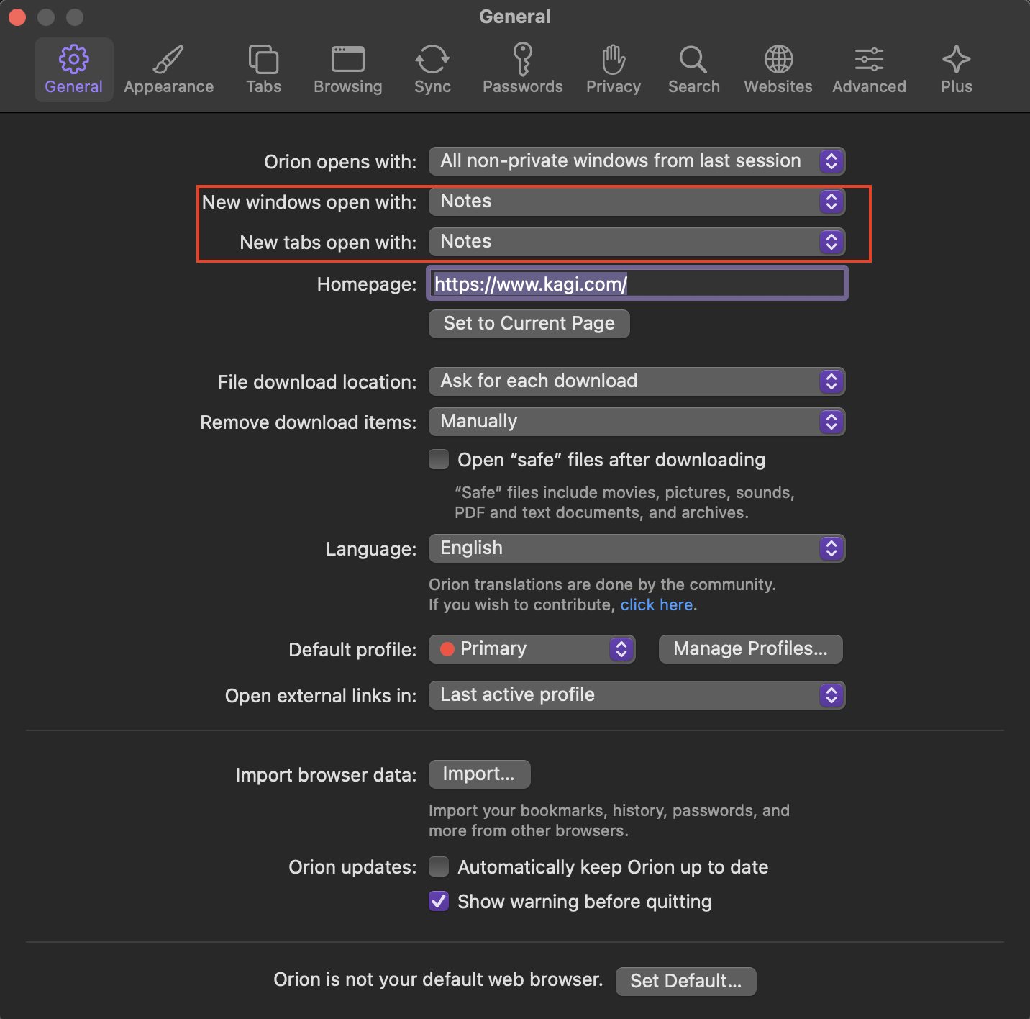This screenshot has height=1019, width=1030.
Task: Switch to the Search preferences tab
Action: (693, 70)
